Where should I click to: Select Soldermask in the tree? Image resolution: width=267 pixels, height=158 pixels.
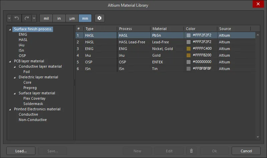pos(33,104)
